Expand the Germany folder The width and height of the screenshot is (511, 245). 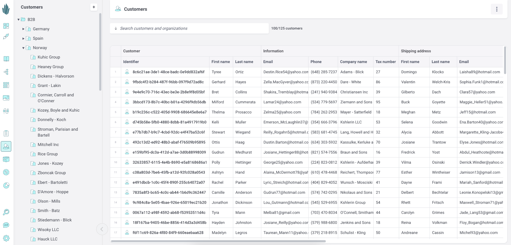point(23,29)
